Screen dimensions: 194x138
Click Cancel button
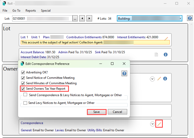117,112
